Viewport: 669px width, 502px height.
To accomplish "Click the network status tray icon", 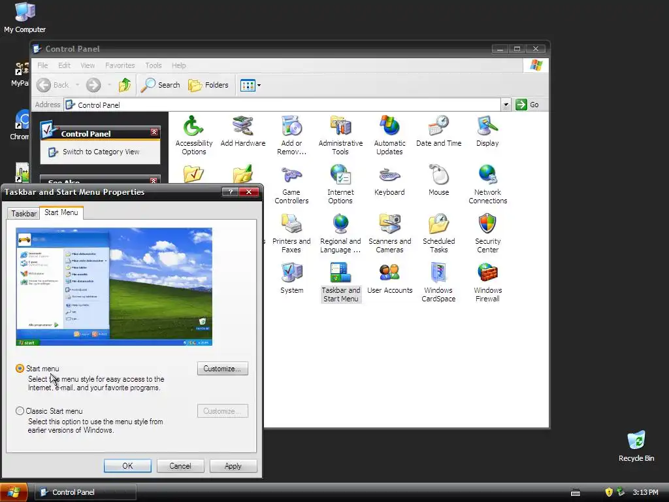I will 621,492.
